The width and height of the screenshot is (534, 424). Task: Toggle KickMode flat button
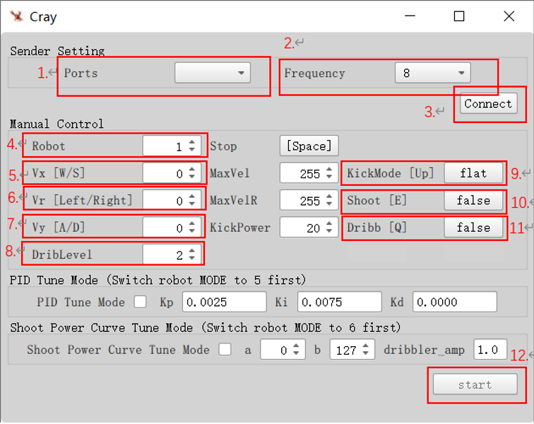(x=473, y=173)
